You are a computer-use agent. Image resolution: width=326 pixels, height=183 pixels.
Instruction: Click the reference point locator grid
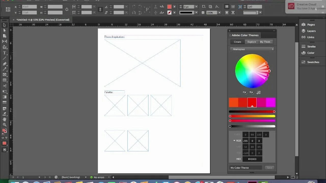coord(8,9)
